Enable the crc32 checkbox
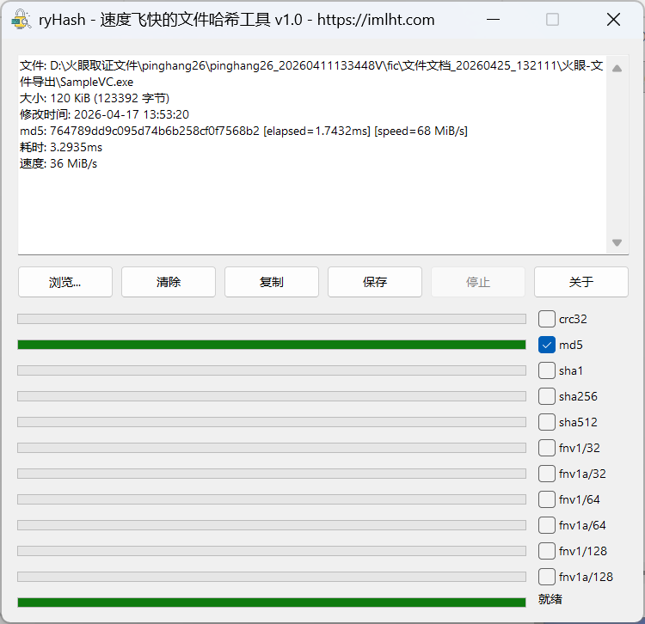Viewport: 645px width, 624px height. tap(547, 319)
